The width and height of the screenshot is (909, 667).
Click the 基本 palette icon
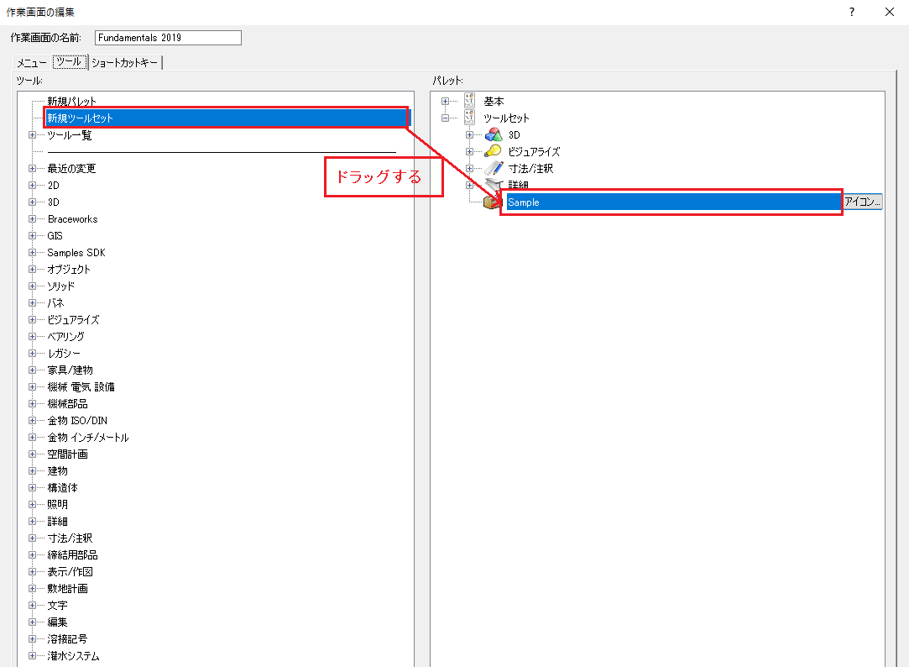[470, 101]
